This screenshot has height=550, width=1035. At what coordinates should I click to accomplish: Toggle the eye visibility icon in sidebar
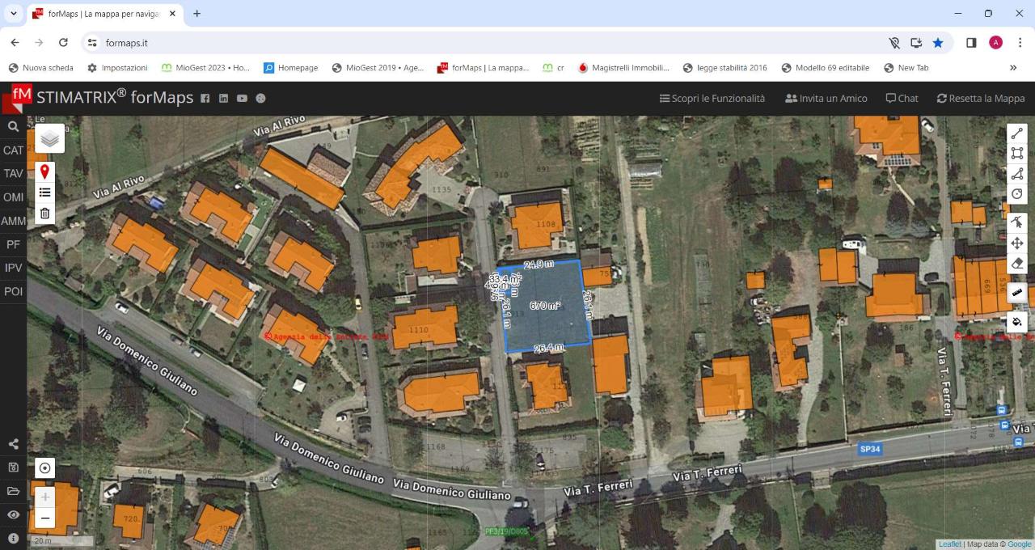[x=13, y=514]
